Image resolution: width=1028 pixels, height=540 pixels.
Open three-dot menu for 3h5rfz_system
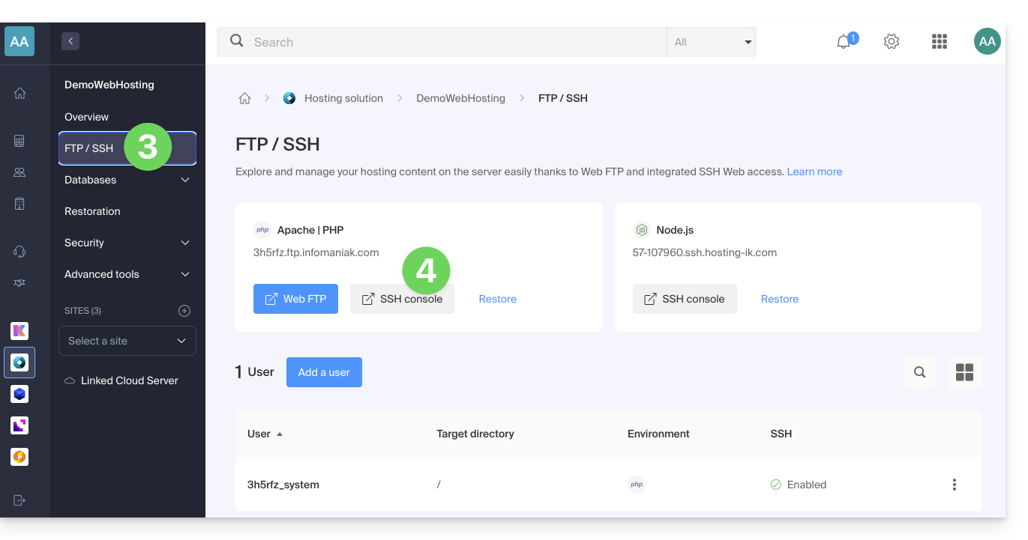click(x=954, y=485)
